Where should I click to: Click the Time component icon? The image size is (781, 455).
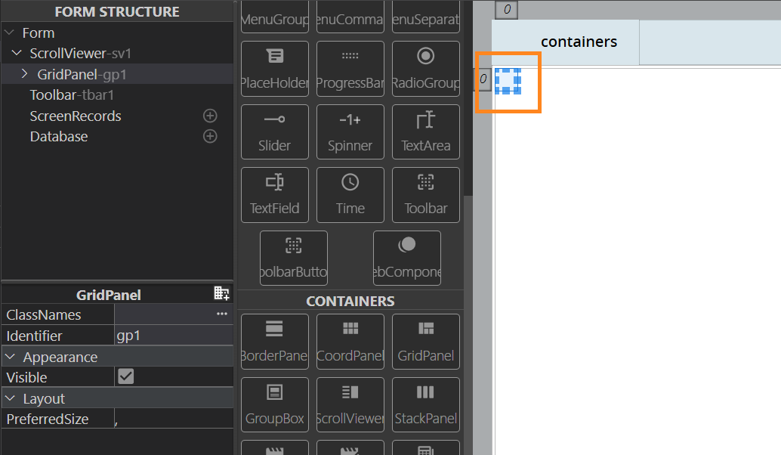click(x=350, y=194)
